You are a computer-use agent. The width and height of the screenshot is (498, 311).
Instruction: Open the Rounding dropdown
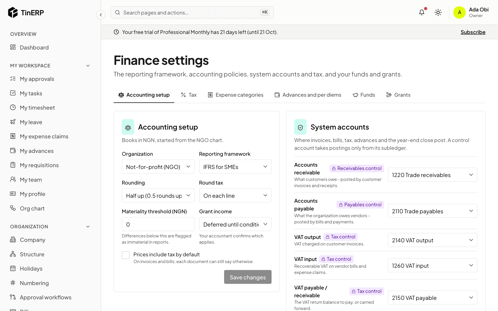(158, 195)
